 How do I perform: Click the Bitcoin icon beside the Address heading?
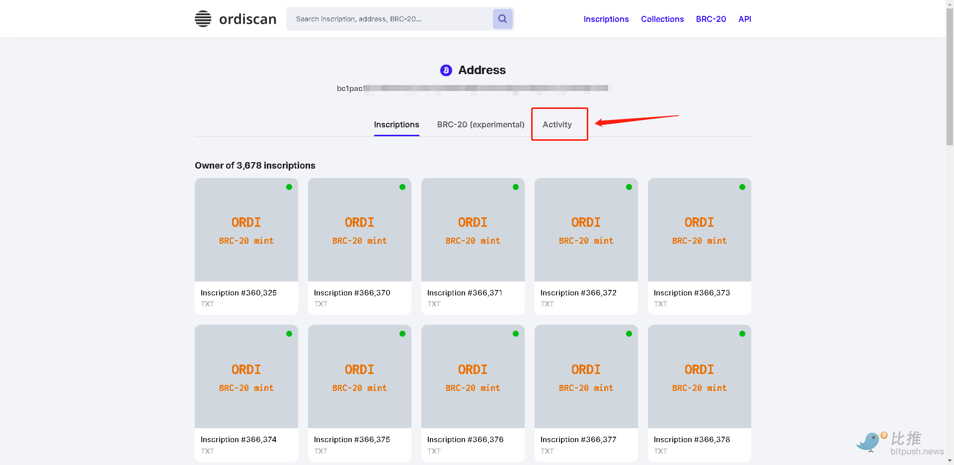446,70
